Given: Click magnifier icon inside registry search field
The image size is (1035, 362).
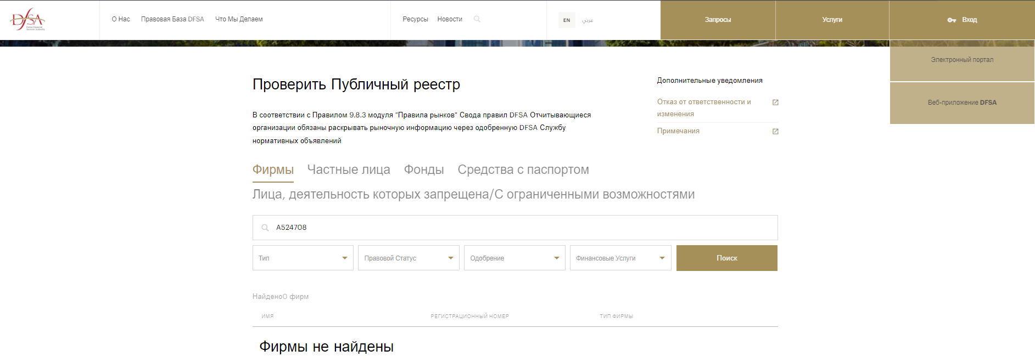Looking at the screenshot, I should 265,228.
